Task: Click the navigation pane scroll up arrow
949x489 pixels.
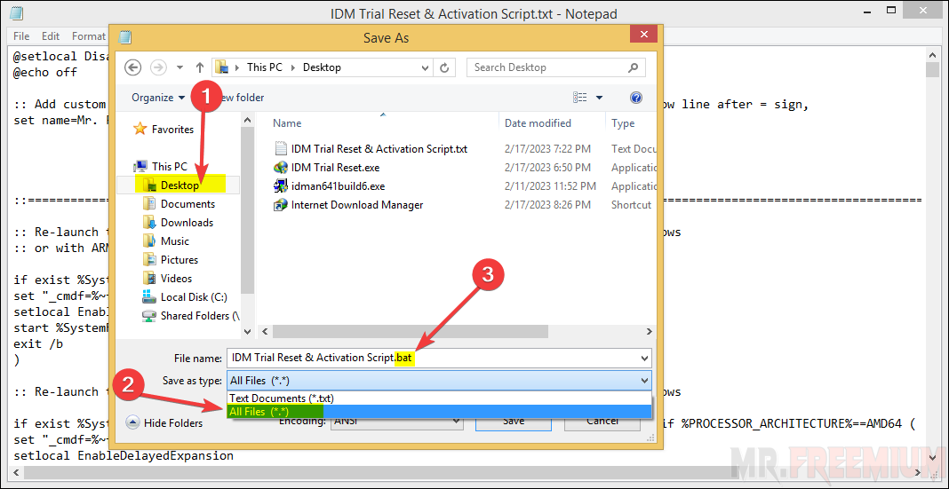Action: (x=247, y=121)
